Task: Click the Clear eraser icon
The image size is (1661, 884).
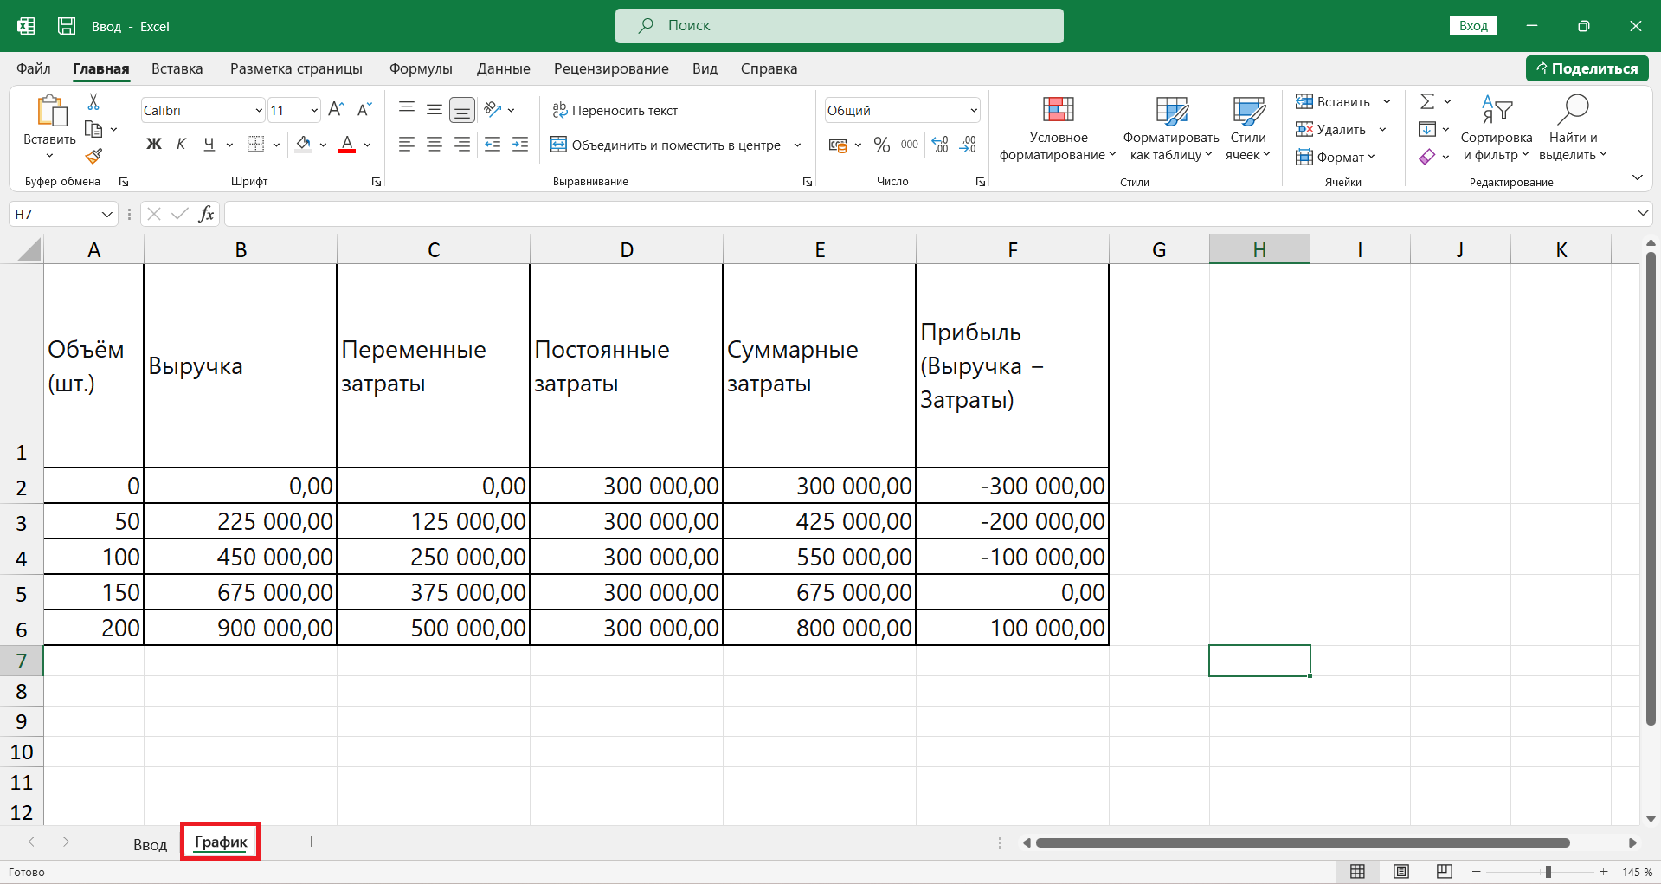Action: click(x=1427, y=157)
